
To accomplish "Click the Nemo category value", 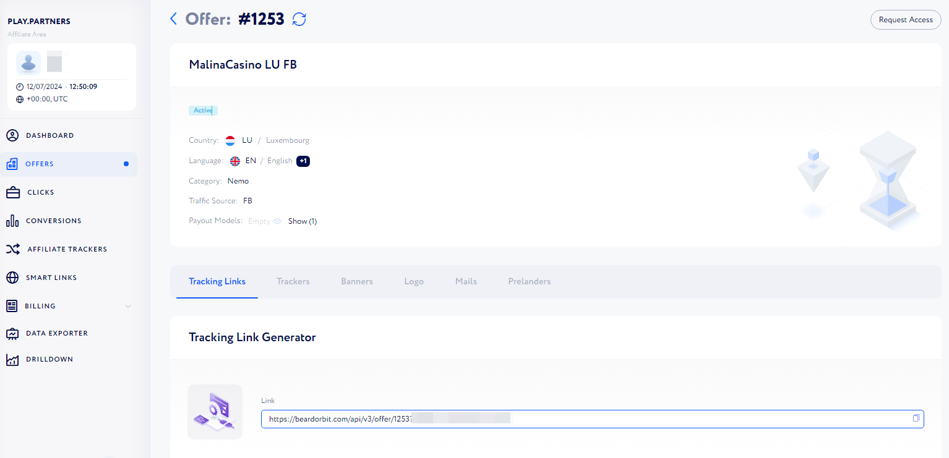I will pos(238,181).
